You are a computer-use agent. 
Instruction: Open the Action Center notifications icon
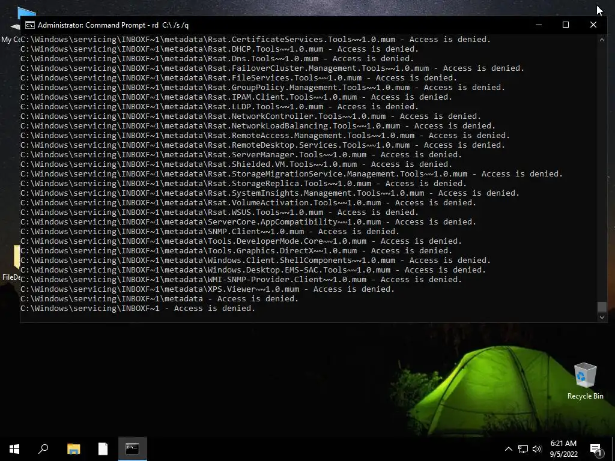click(x=595, y=449)
